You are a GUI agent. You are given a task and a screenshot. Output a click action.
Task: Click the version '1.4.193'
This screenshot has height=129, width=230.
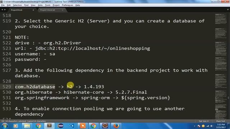[94, 87]
